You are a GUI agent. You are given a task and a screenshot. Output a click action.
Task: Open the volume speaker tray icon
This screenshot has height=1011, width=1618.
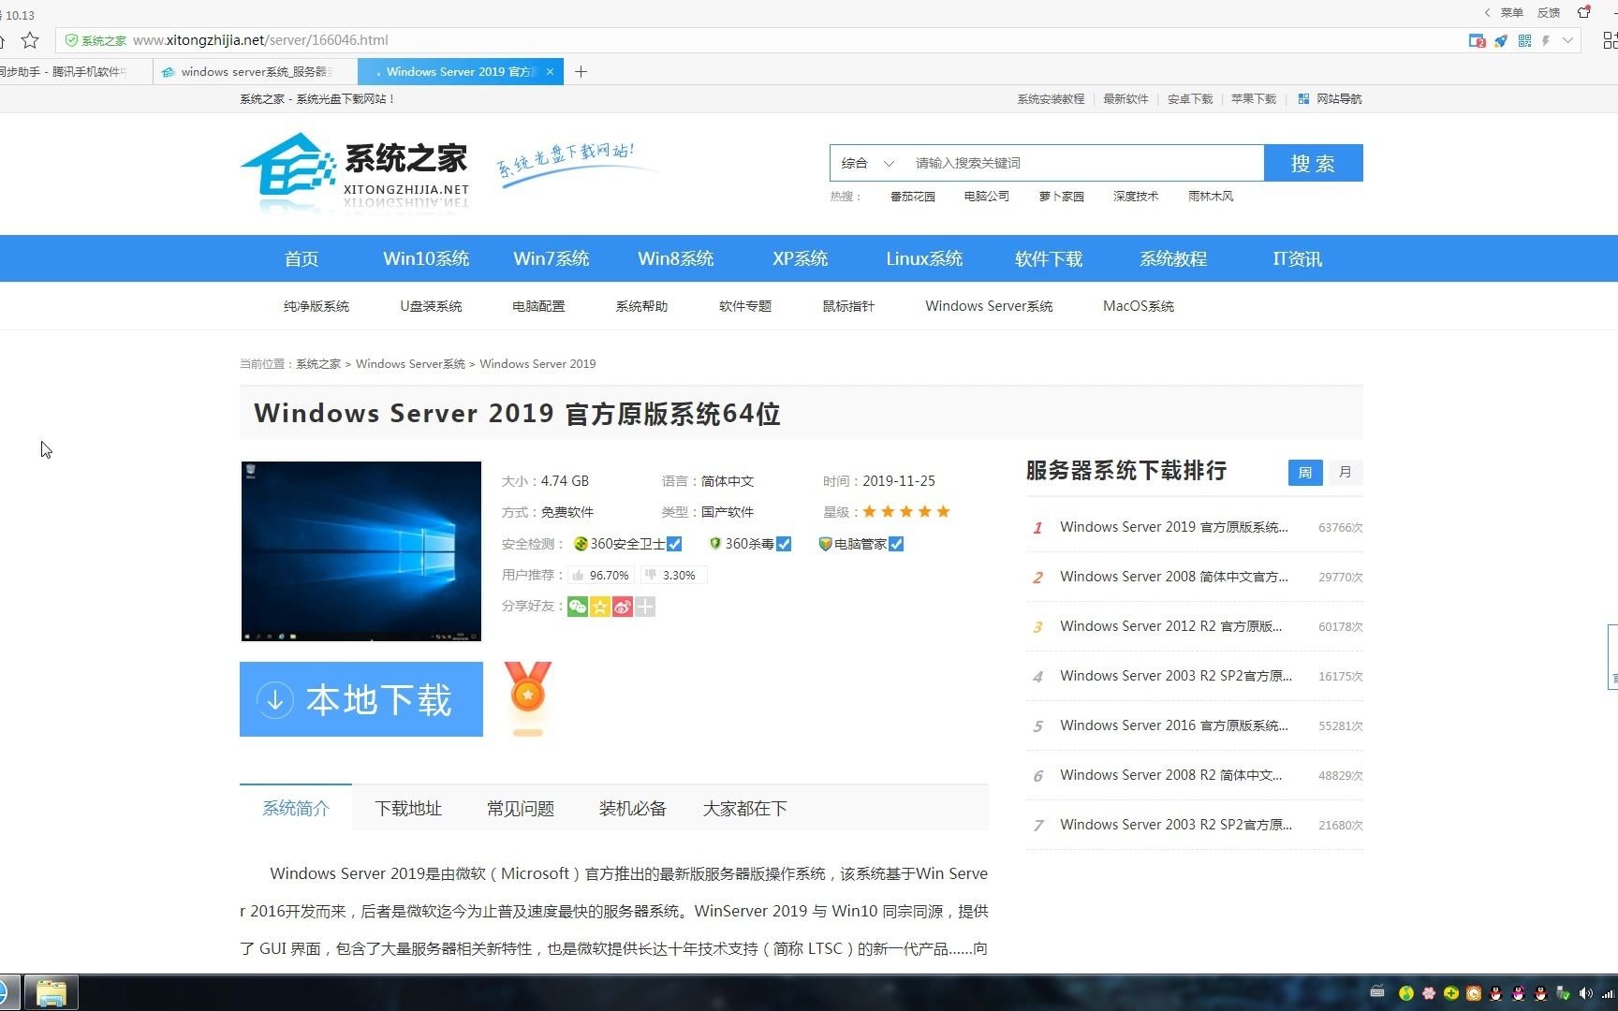1585,993
